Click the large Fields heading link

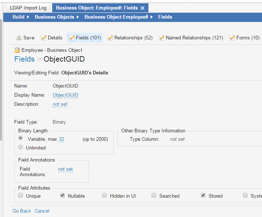pos(24,59)
